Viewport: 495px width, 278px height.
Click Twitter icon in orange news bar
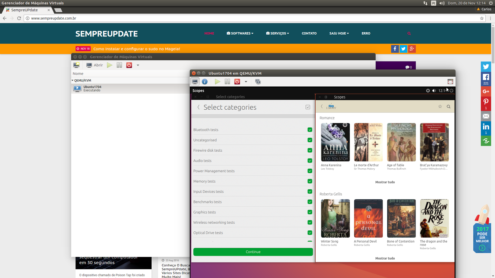403,49
